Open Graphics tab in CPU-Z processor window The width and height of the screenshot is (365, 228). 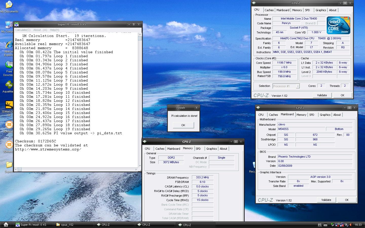[321, 10]
